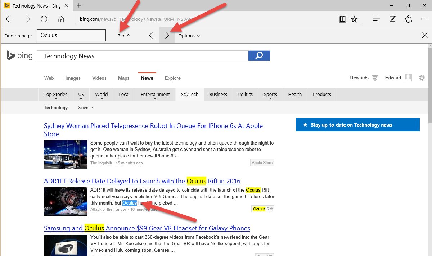Expand the Entertainment category menu
The width and height of the screenshot is (432, 256).
tap(155, 94)
